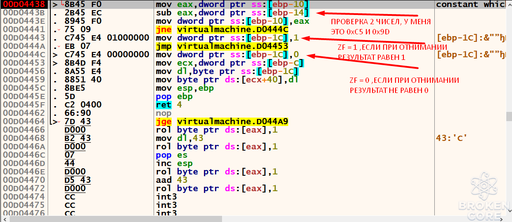Select address 00D0444A
The height and width of the screenshot is (222, 512).
coord(23,46)
